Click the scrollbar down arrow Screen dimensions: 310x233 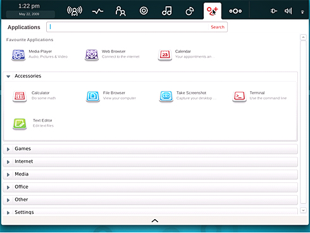(303, 210)
